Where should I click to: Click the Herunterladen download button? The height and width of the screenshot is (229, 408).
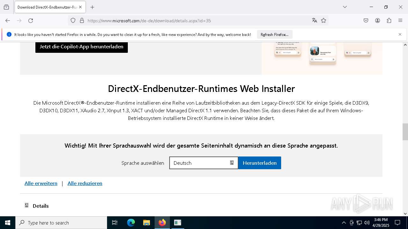click(x=260, y=163)
